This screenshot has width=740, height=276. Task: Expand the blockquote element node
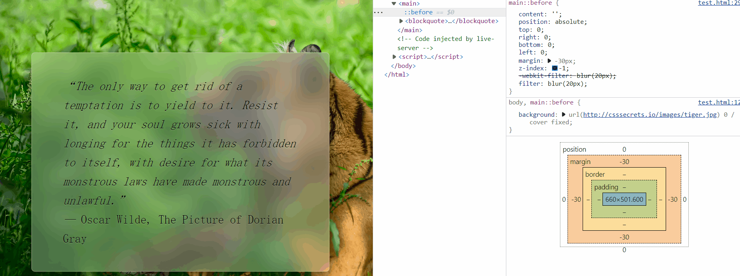click(401, 21)
